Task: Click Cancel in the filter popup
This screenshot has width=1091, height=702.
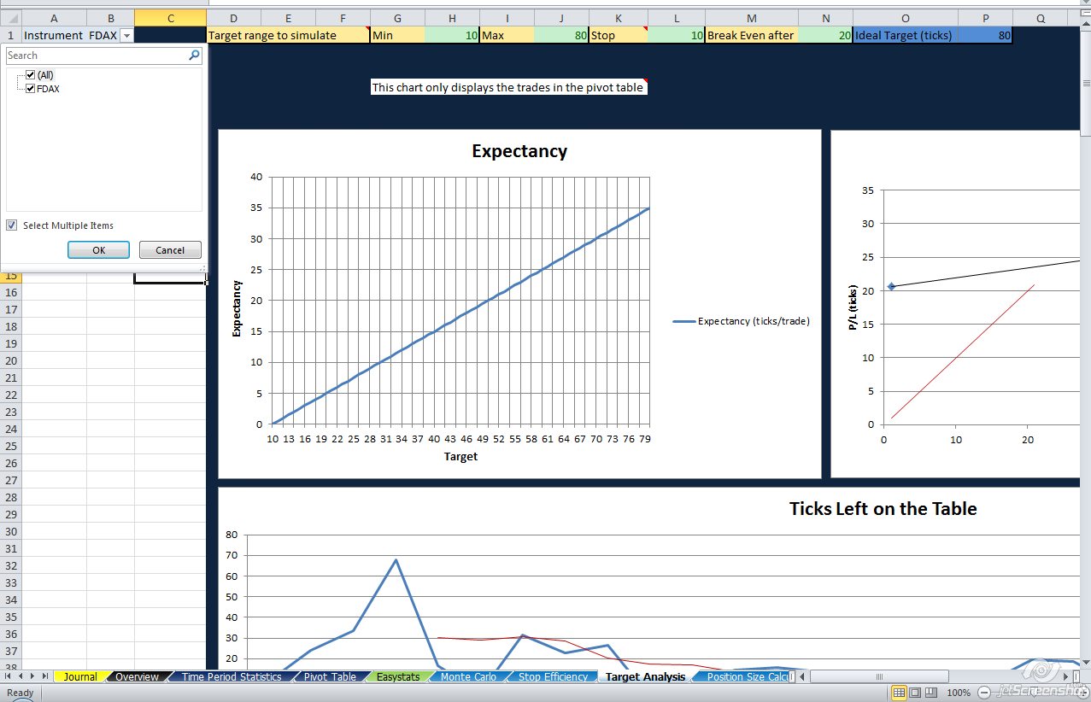Action: 169,250
